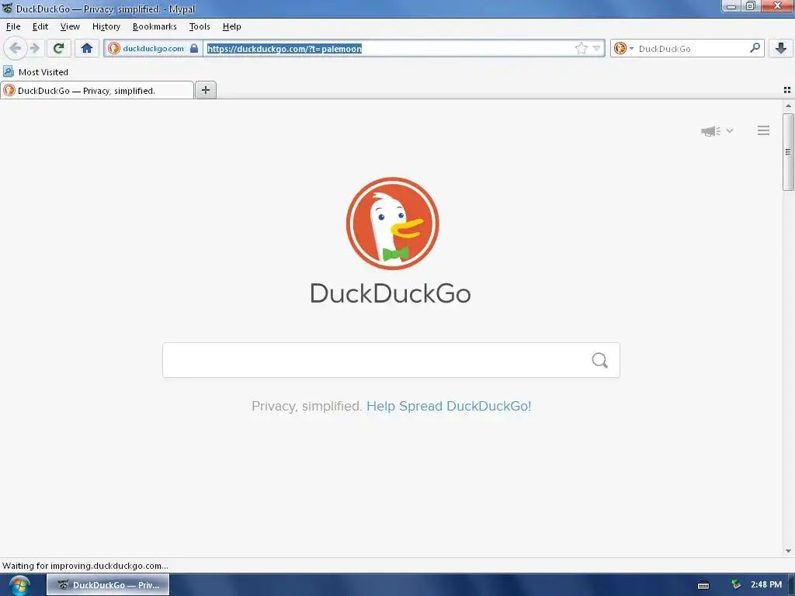Choose search engine via DuckDuckGo icon dropdown
This screenshot has width=795, height=596.
(x=623, y=49)
